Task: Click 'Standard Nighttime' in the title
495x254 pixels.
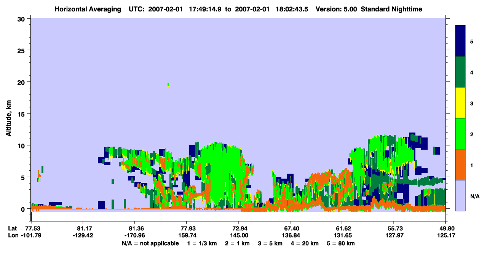Action: tap(391, 9)
